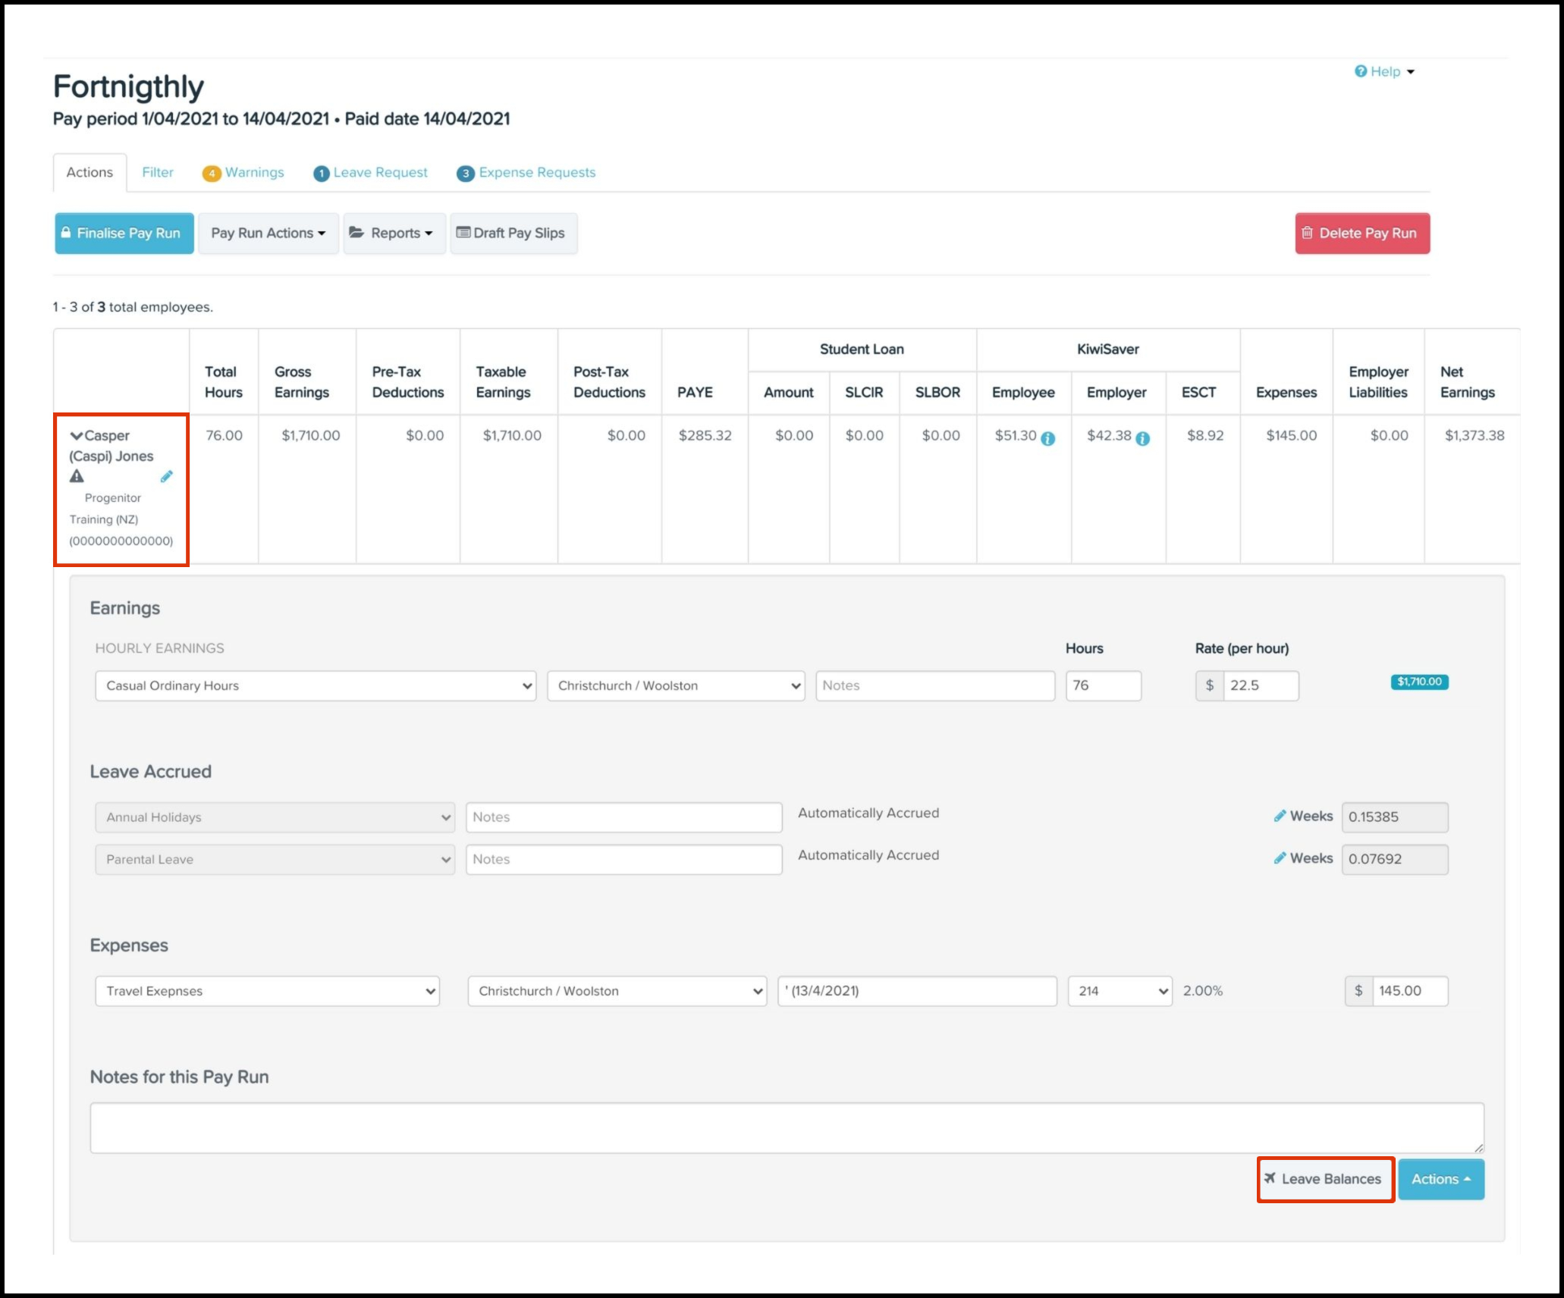This screenshot has height=1298, width=1564.
Task: Click the Draft Pay Slips button
Action: tap(513, 234)
